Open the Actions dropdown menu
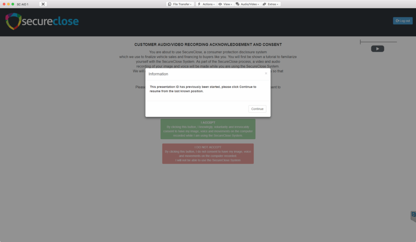This screenshot has width=416, height=242. coord(206,4)
